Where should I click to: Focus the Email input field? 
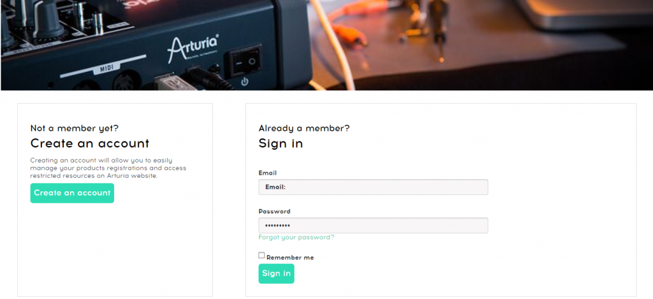click(x=373, y=187)
